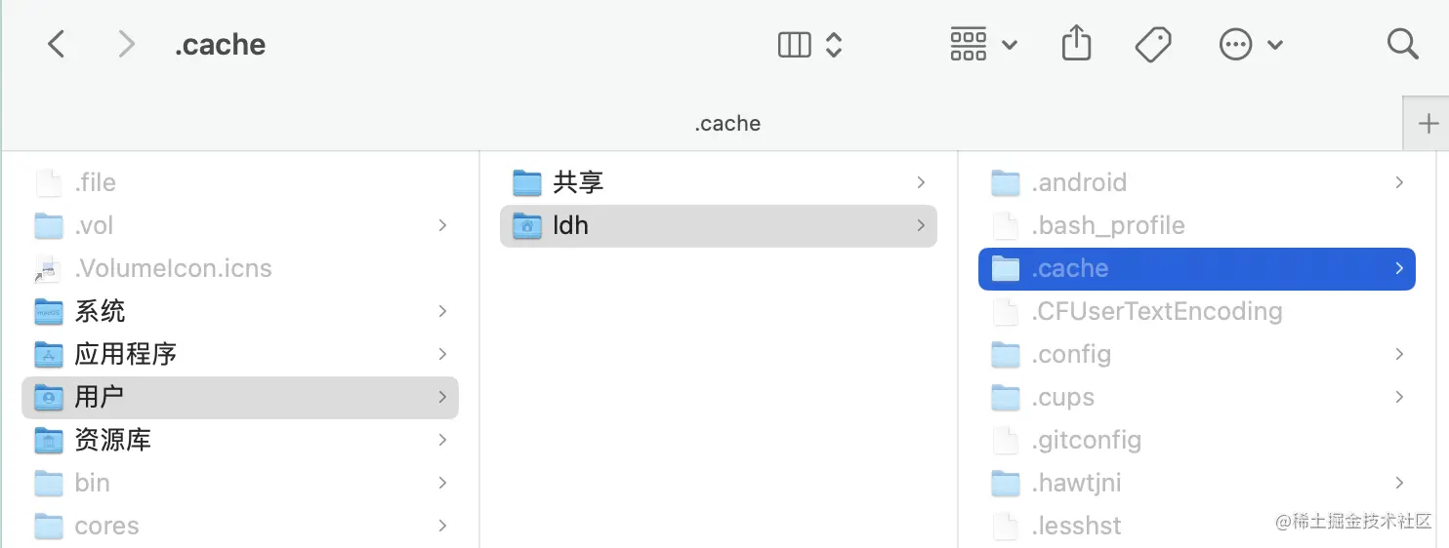Click the Share icon
The width and height of the screenshot is (1449, 548).
coord(1075,44)
